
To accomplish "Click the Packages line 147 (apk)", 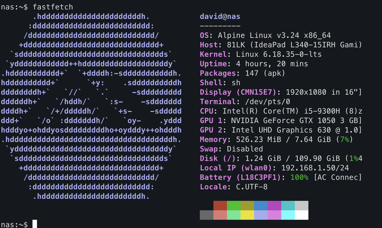I will click(243, 74).
